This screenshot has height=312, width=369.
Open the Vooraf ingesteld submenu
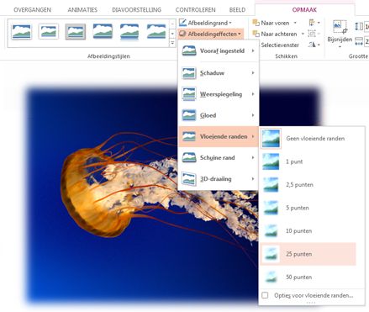tap(219, 51)
